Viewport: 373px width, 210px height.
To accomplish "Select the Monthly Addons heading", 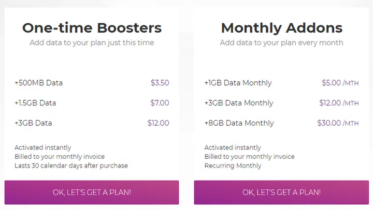I will tap(281, 27).
